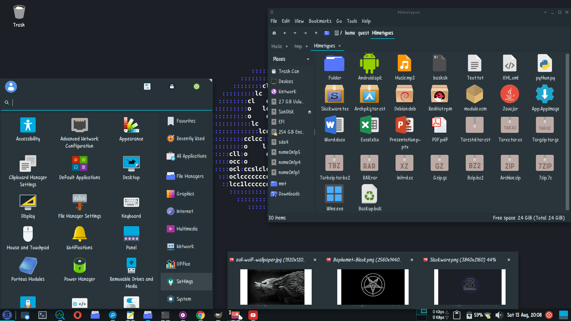Click the date and time clock
The height and width of the screenshot is (321, 571).
pyautogui.click(x=524, y=315)
